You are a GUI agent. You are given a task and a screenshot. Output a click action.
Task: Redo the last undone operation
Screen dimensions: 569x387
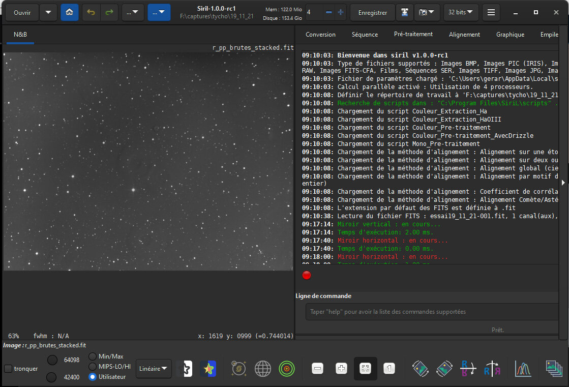click(109, 12)
